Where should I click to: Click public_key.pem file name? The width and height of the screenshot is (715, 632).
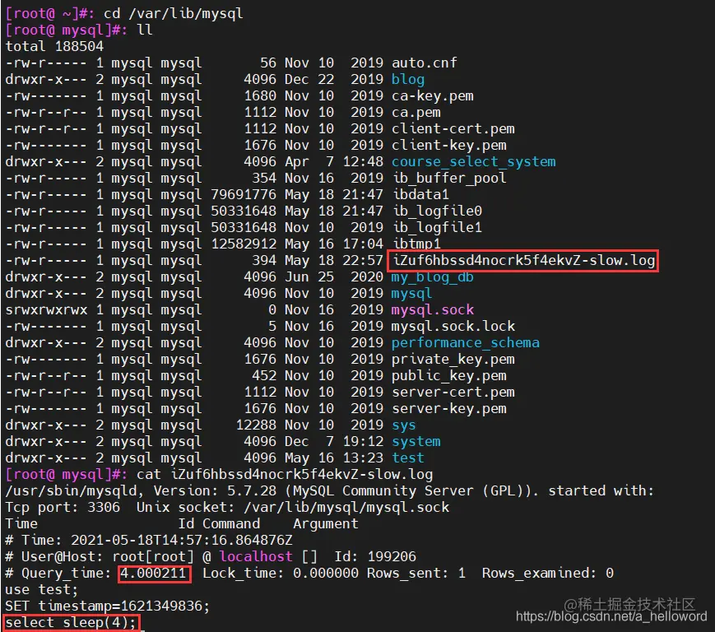coord(448,375)
